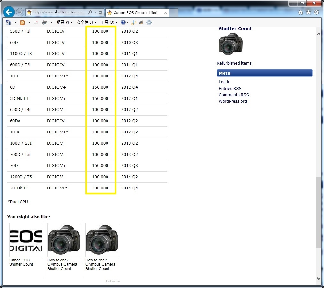Screen dimensions: 324x288
Task: Open the Tools gear at top right
Action: (316, 12)
